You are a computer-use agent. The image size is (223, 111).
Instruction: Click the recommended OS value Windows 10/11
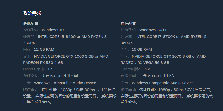[x=153, y=30]
